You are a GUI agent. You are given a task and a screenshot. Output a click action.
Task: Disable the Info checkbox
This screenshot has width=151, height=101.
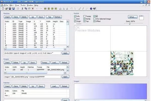pos(75,16)
